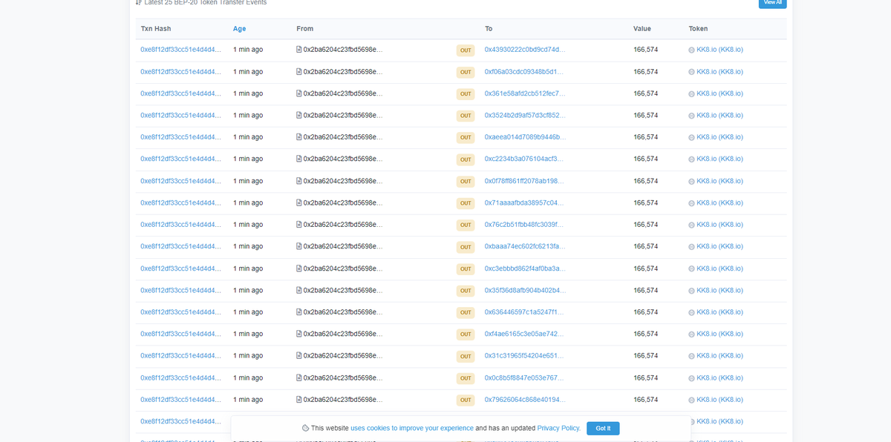The height and width of the screenshot is (442, 891).
Task: Open recipient address 0xf06a03cdc09348b5d1
Action: coord(524,72)
